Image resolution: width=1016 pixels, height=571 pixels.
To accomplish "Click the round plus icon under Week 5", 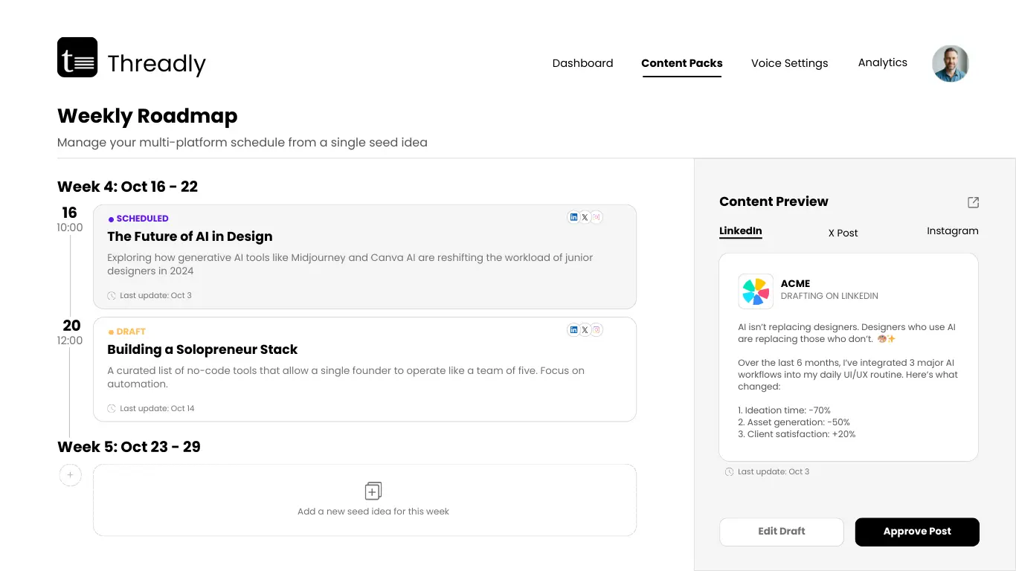I will 70,474.
